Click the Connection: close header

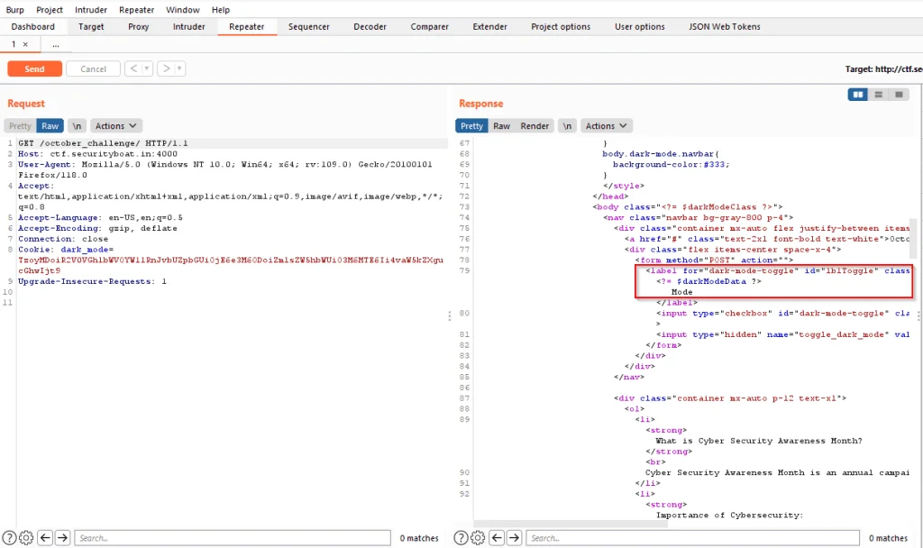click(63, 239)
